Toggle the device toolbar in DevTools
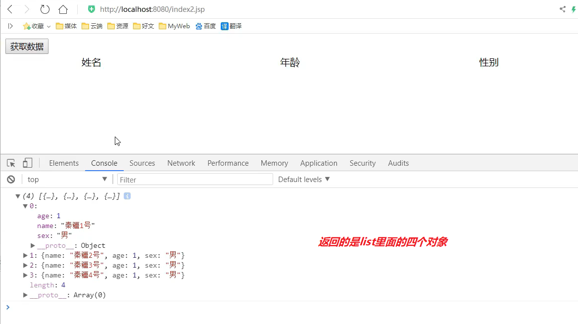Image resolution: width=578 pixels, height=324 pixels. (x=27, y=163)
